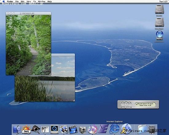Pause playback in iTunes mini player
The image size is (169, 135).
pyautogui.click(x=126, y=104)
